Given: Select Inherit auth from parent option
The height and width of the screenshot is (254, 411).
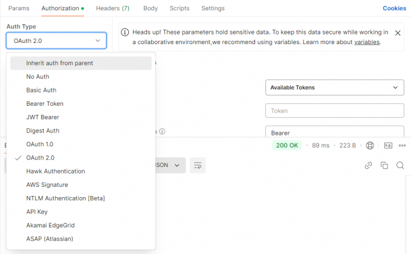Looking at the screenshot, I should (x=81, y=63).
